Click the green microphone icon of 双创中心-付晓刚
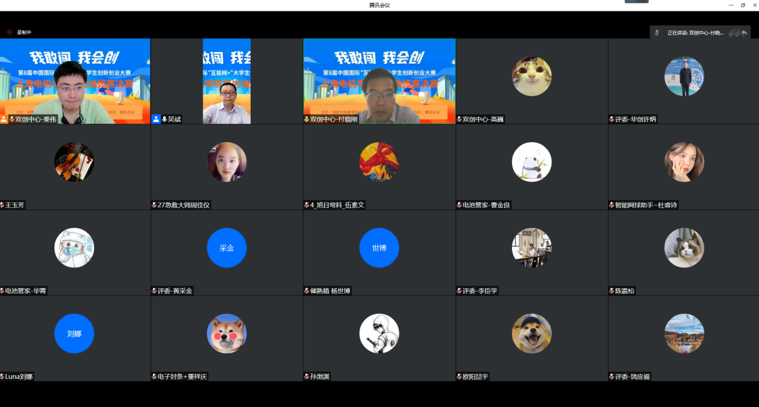Screen dimensions: 759x407 click(x=307, y=119)
